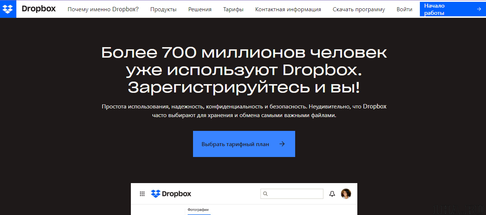The width and height of the screenshot is (486, 215).
Task: Go to the "Тарифы" pricing page
Action: point(233,9)
